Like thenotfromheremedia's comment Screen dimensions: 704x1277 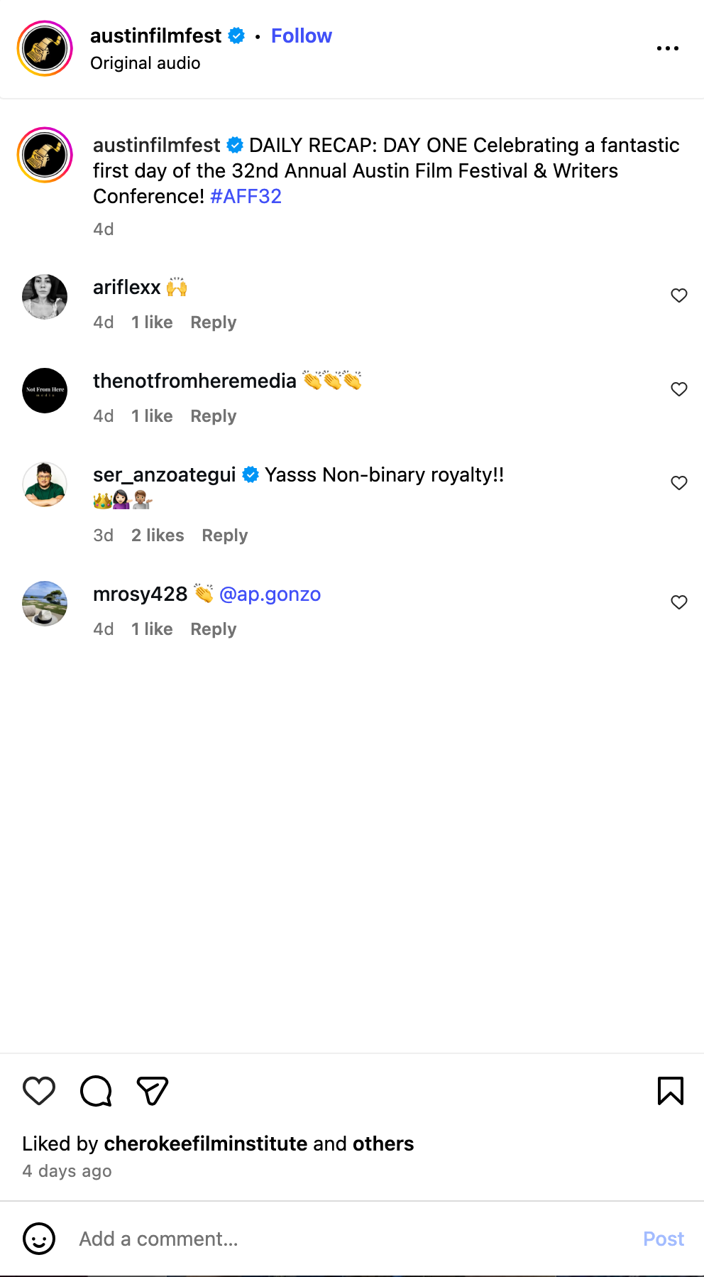(x=679, y=389)
